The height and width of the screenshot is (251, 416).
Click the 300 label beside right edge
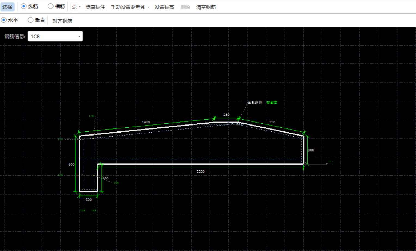(311, 150)
